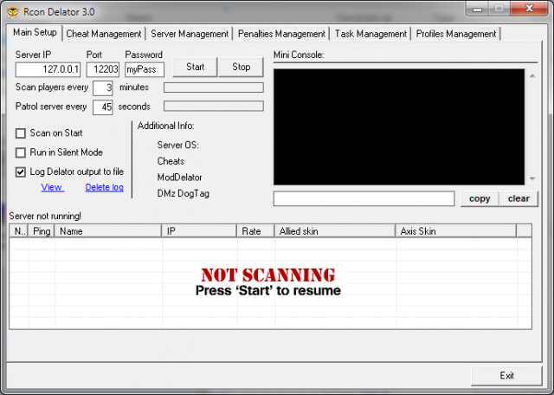Click the Exit button
The image size is (554, 395).
tap(506, 376)
